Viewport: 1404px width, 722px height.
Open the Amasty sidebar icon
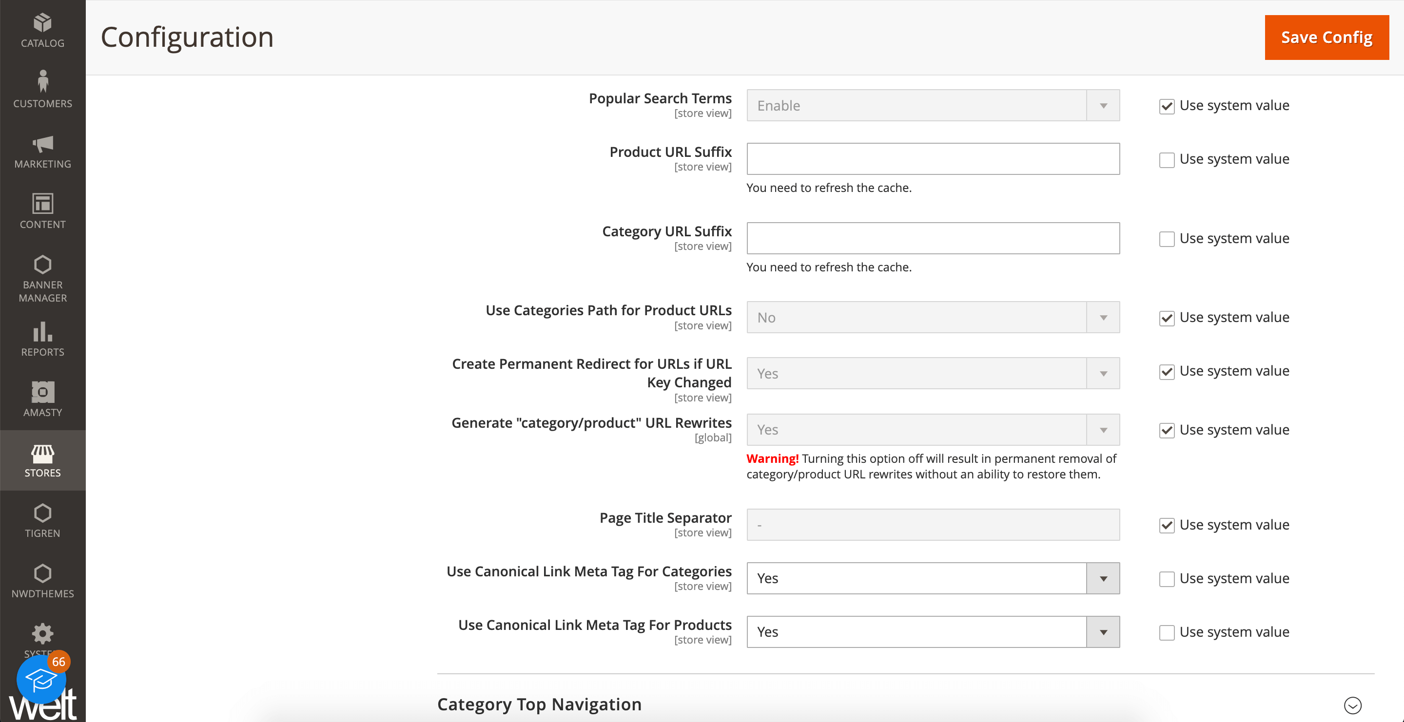[42, 392]
